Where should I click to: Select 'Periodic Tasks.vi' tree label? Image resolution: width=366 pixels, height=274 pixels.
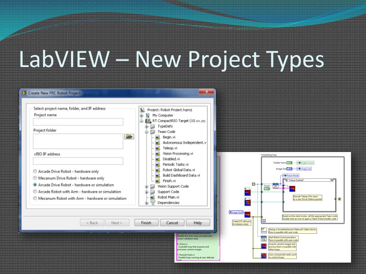175,164
